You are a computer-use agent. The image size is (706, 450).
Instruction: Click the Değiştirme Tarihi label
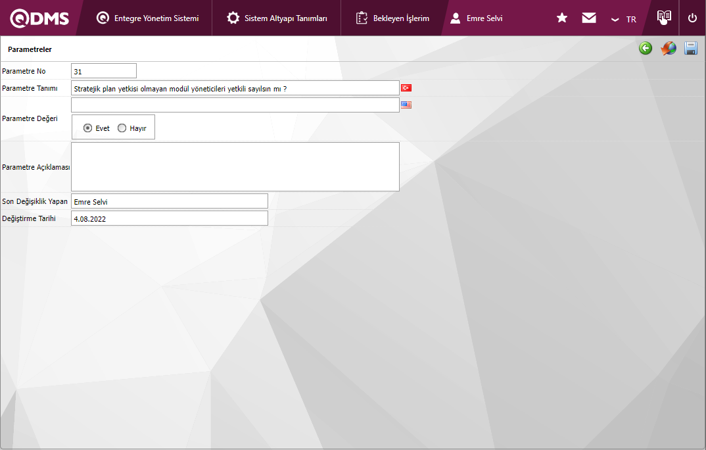[29, 218]
